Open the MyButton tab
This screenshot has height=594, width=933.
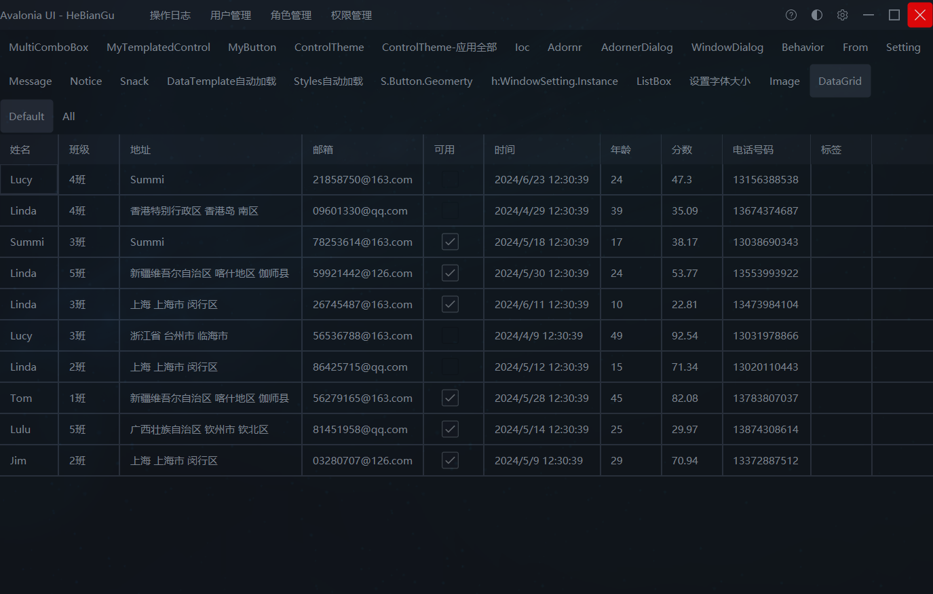pos(252,47)
